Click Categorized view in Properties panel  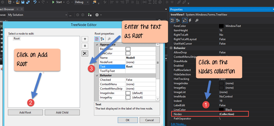click(172, 20)
